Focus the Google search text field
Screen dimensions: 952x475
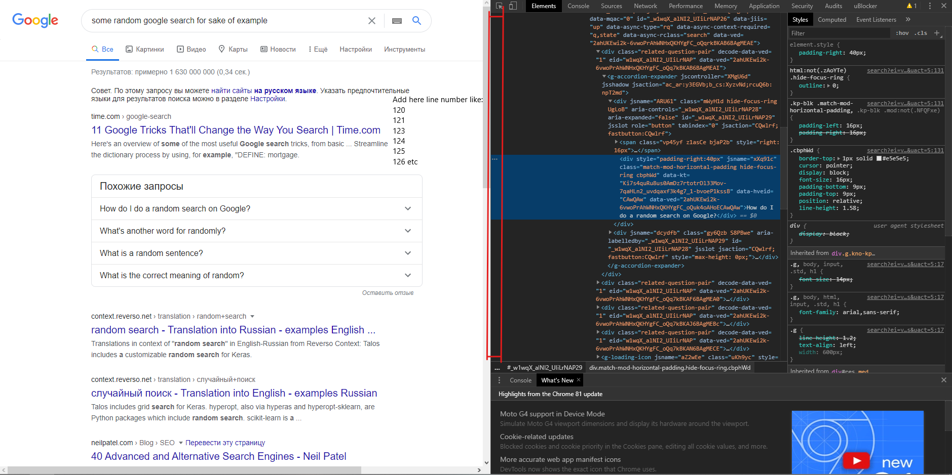[x=225, y=21]
